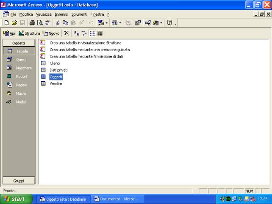The image size is (272, 204).
Task: Open the Help question mark icon
Action: tap(169, 23)
